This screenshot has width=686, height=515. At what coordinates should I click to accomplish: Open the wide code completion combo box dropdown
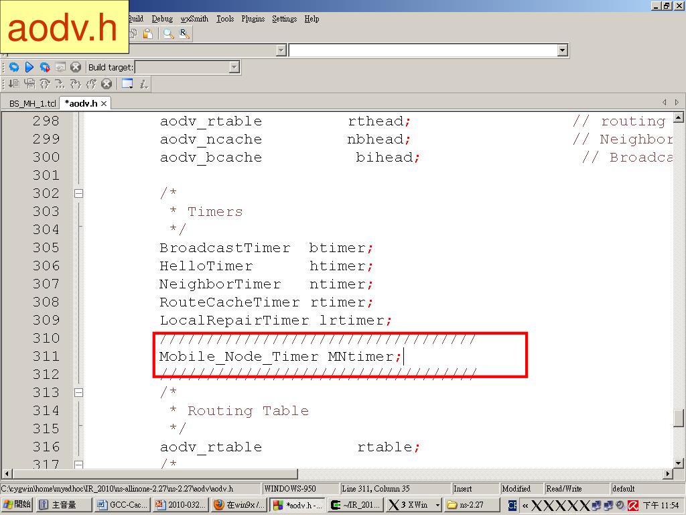(x=563, y=50)
